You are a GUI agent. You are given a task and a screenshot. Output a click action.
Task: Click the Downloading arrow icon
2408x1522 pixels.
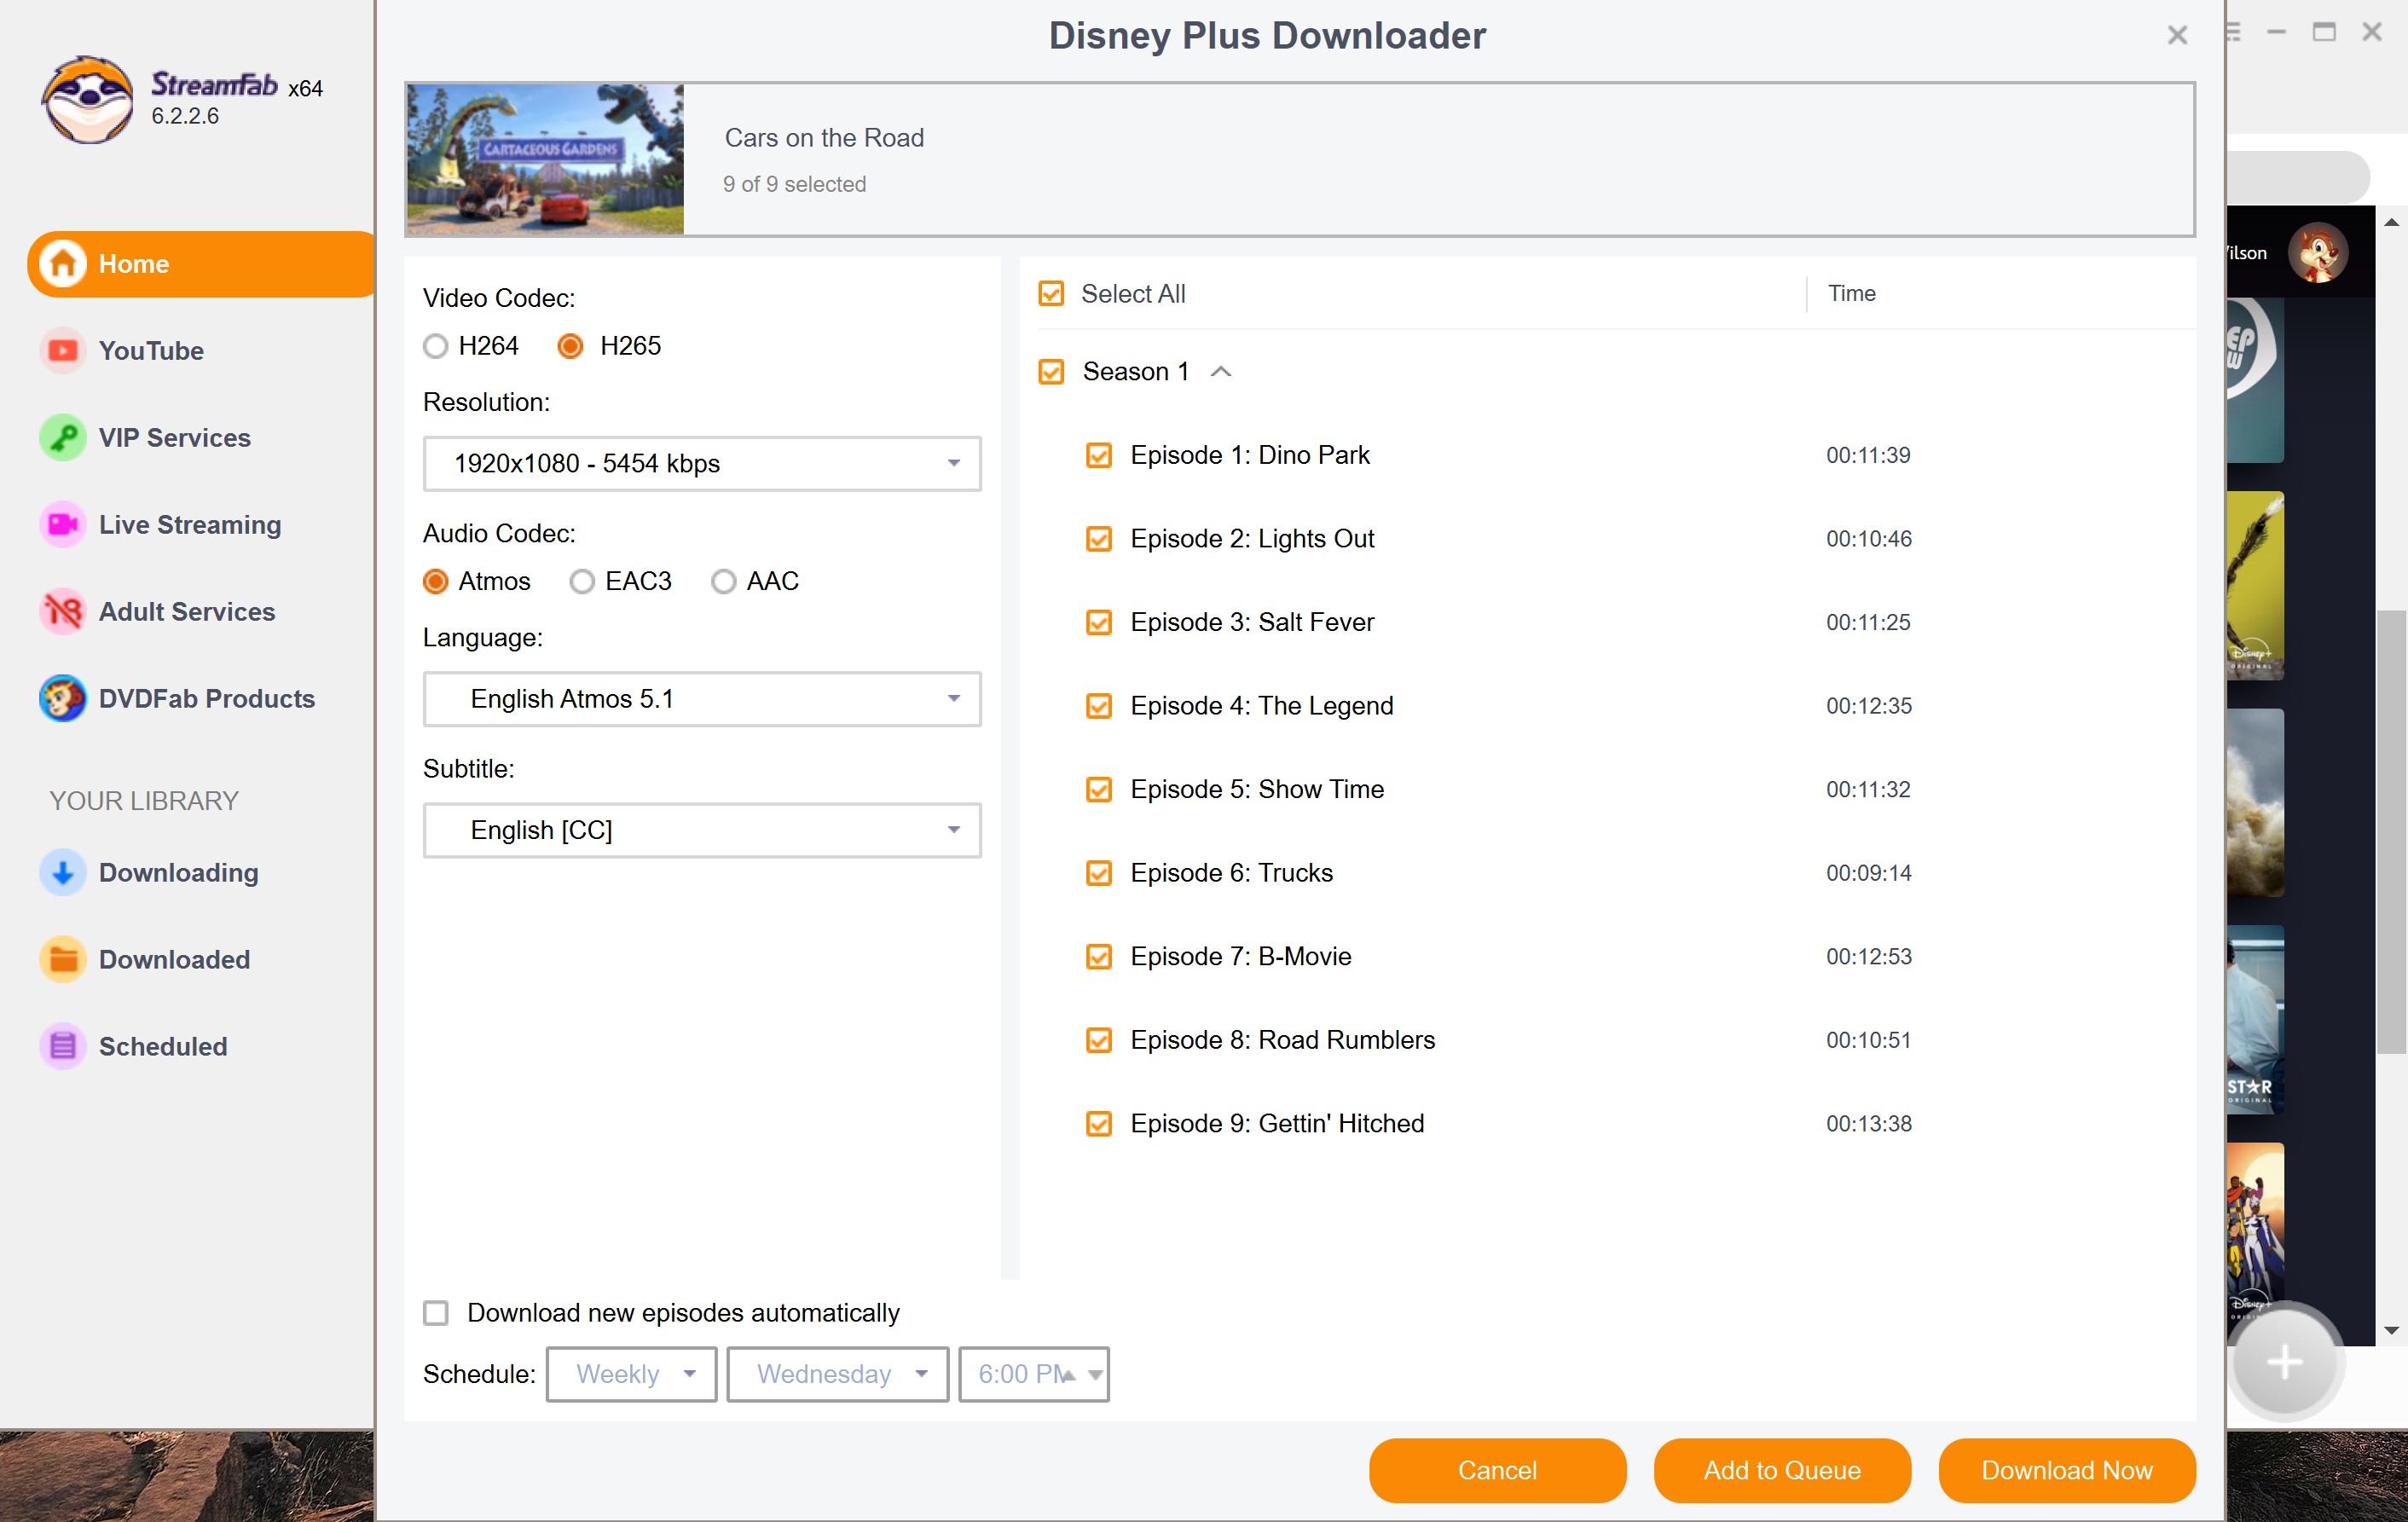[62, 873]
